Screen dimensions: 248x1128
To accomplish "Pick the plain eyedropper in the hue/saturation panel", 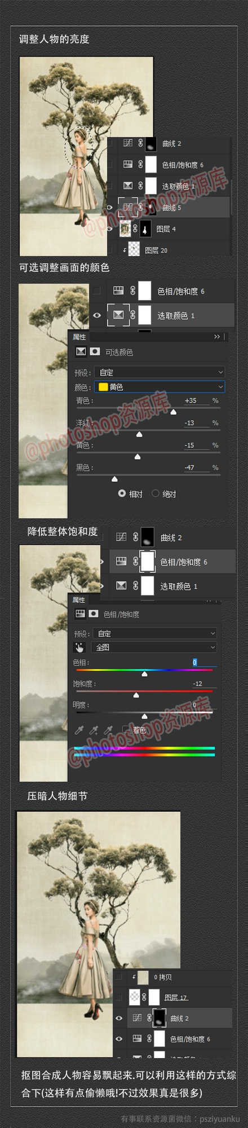I will pos(79,730).
